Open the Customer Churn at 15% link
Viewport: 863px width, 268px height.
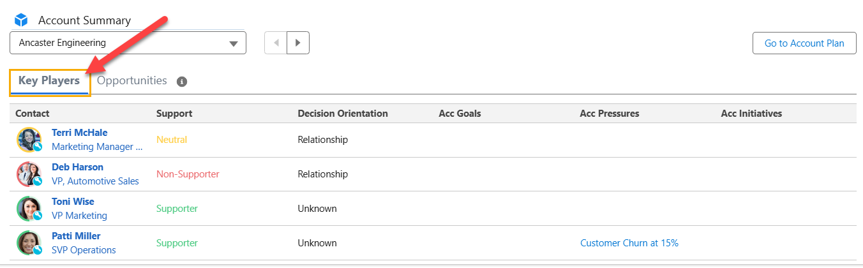coord(629,243)
